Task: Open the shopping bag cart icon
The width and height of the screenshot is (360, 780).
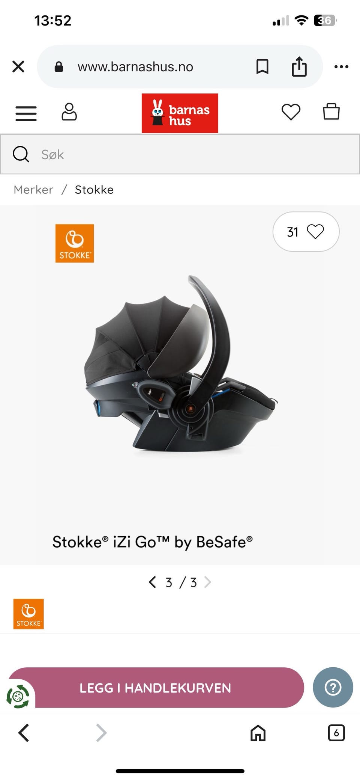Action: tap(331, 112)
